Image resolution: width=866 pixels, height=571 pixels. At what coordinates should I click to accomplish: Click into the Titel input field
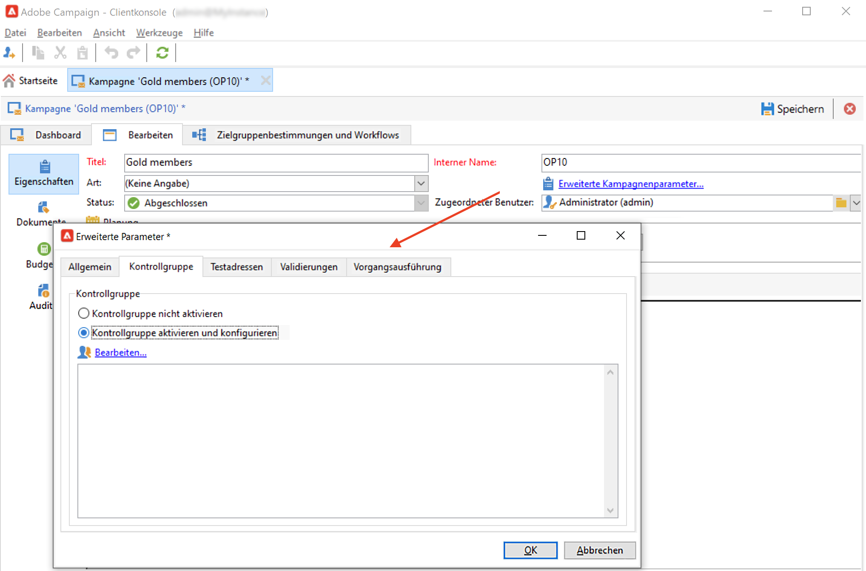(276, 163)
